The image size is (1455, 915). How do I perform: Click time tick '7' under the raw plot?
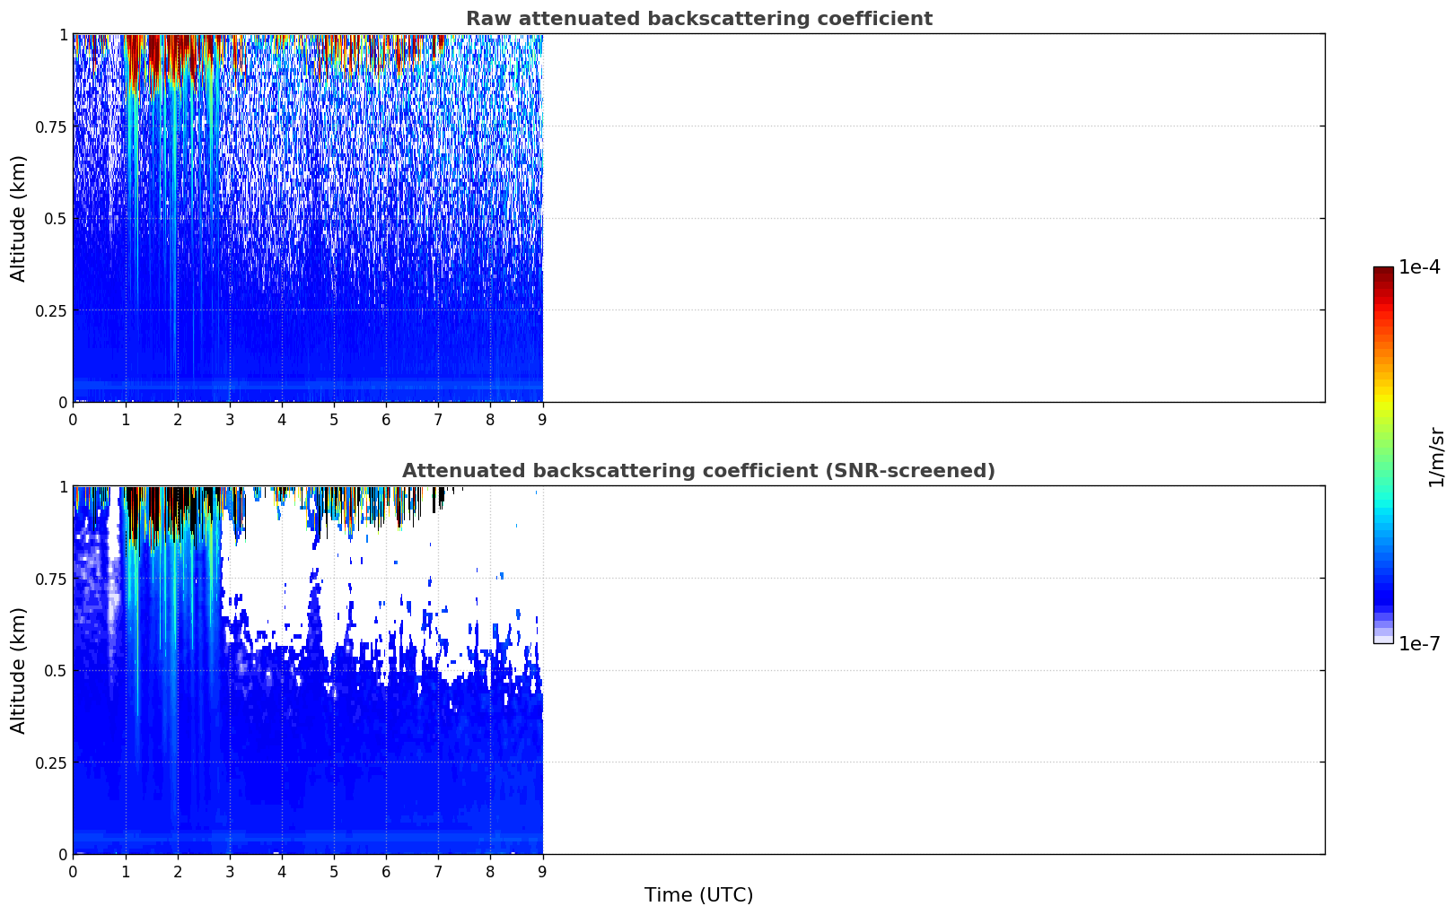(438, 419)
